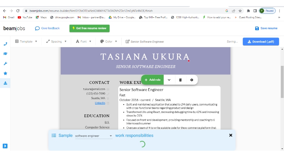Open the education graduation cap sidebar icon

pos(5,54)
